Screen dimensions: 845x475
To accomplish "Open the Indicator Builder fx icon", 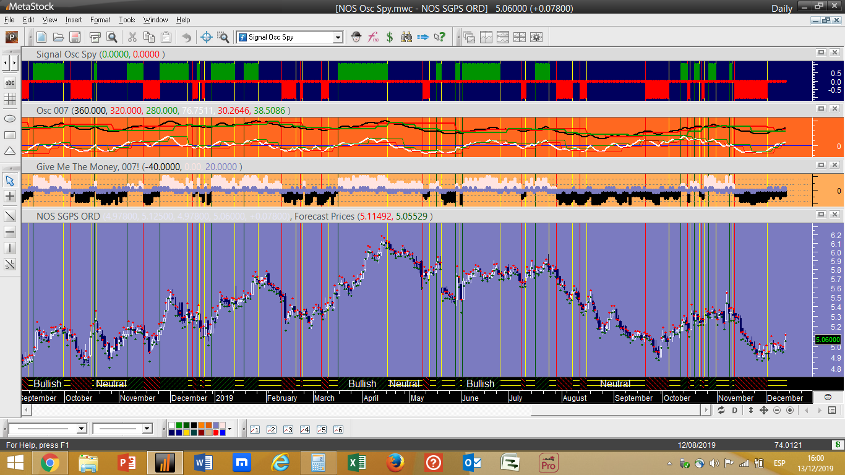I will (x=373, y=37).
